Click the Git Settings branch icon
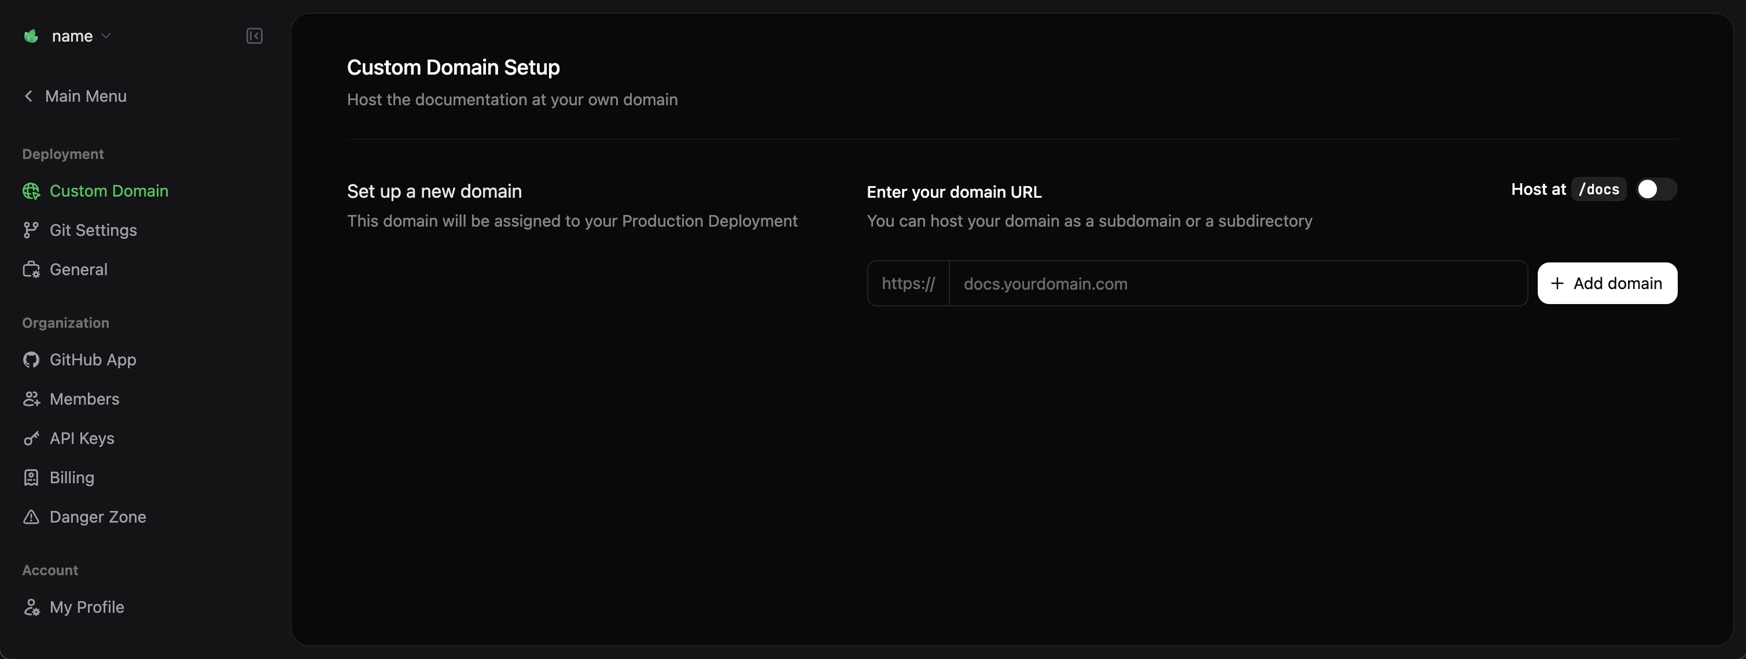Screen dimensions: 1746x659 (x=31, y=230)
